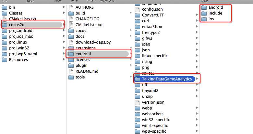Screen dimensions: 253x134
Task: Select the README.md file icon
Action: coord(71,71)
